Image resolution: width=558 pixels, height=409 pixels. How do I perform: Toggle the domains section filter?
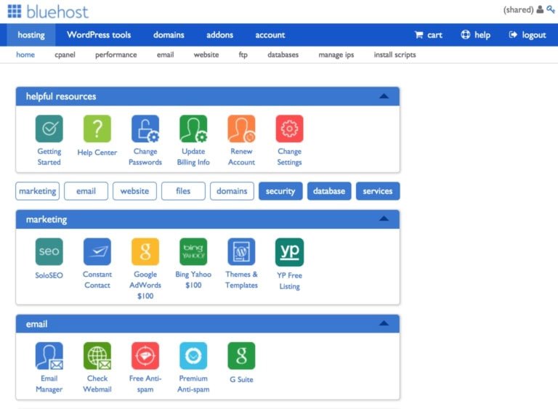pyautogui.click(x=232, y=191)
